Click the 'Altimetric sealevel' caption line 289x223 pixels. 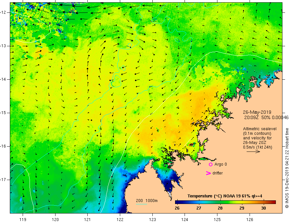260,129
